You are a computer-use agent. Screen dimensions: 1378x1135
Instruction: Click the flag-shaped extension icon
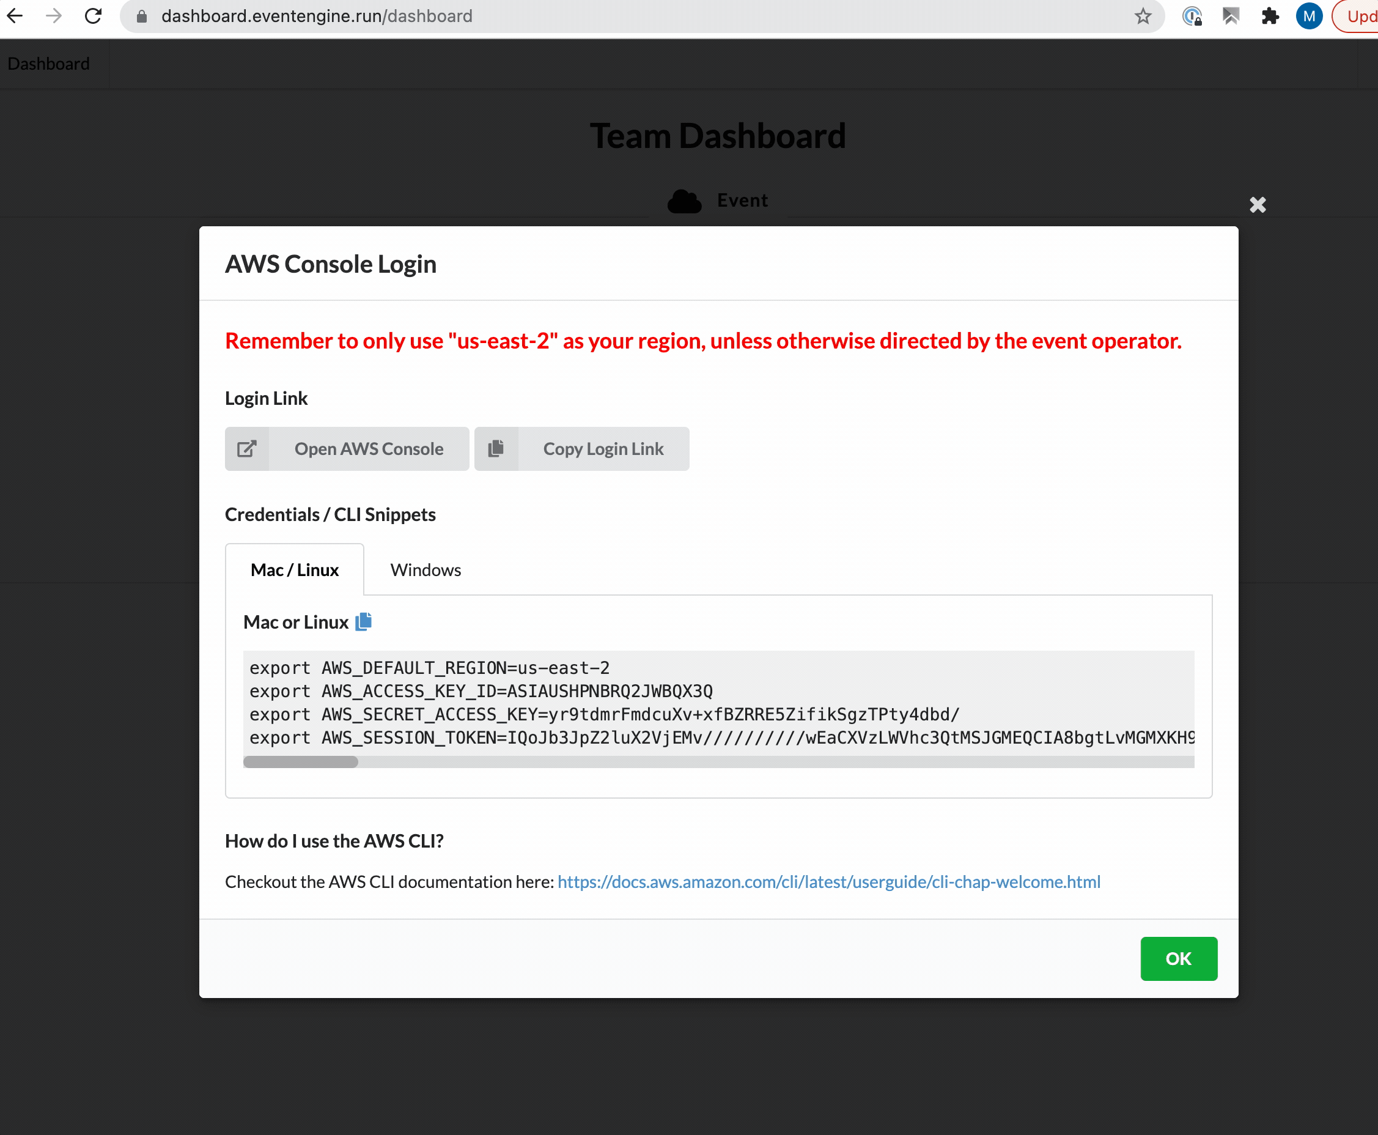click(x=1231, y=17)
